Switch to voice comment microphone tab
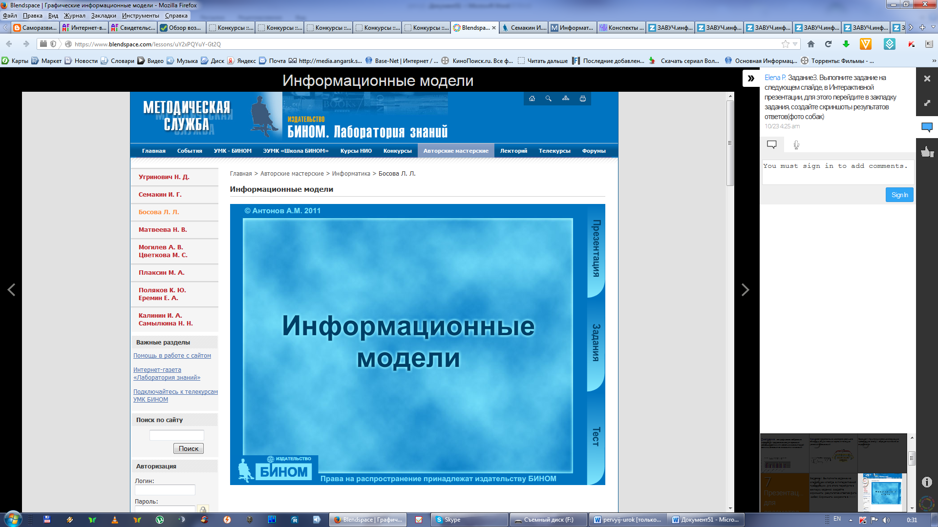The image size is (938, 527). click(796, 144)
